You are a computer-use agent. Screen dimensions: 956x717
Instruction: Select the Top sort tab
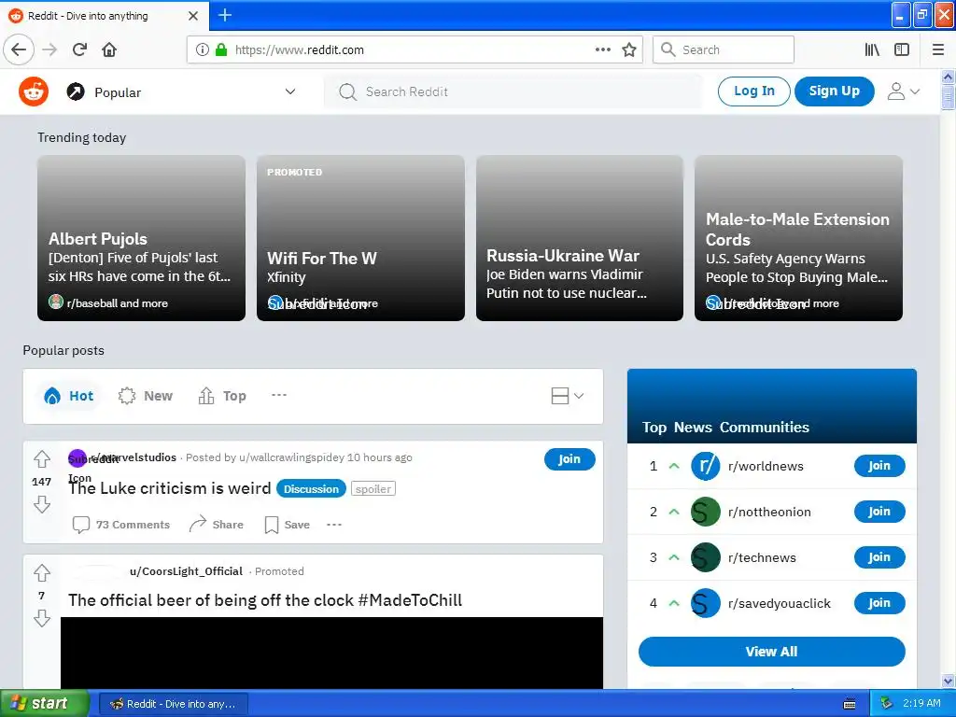pyautogui.click(x=222, y=396)
